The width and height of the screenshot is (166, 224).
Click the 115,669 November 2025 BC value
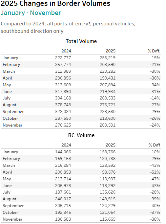click(107, 219)
